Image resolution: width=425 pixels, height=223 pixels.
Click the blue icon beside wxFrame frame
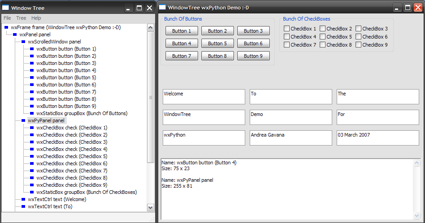[6, 27]
